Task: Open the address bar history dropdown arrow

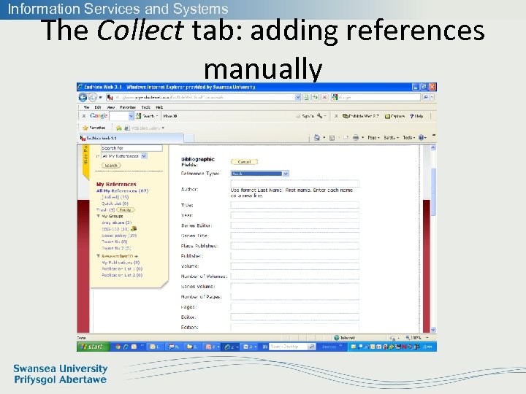Action: click(297, 98)
